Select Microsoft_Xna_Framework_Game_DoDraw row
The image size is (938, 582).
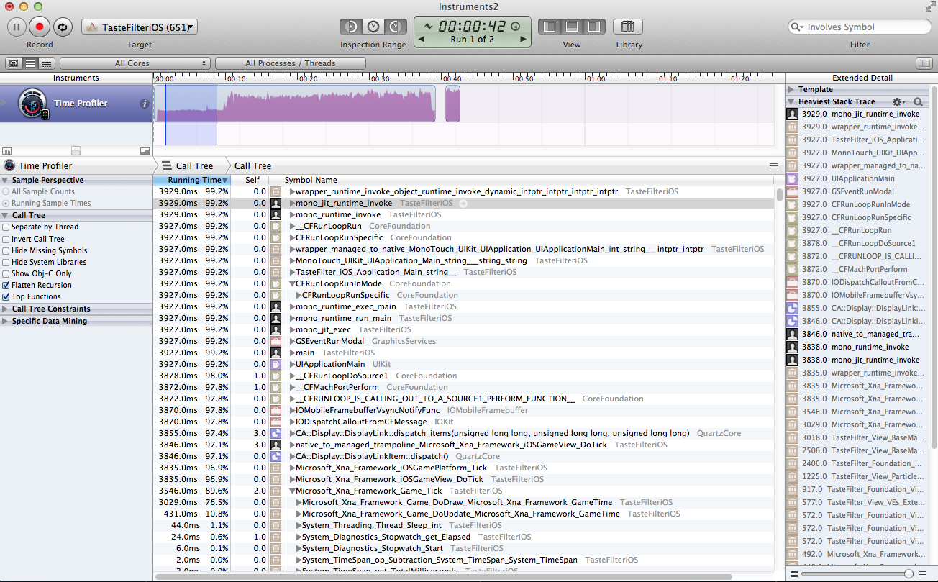tap(465, 503)
